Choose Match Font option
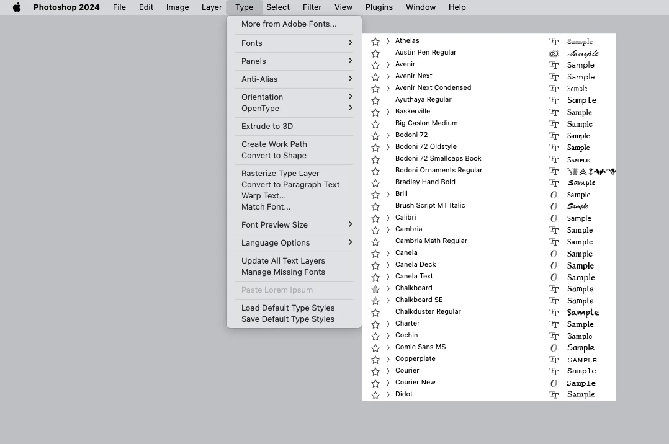669x444 pixels. [294, 207]
